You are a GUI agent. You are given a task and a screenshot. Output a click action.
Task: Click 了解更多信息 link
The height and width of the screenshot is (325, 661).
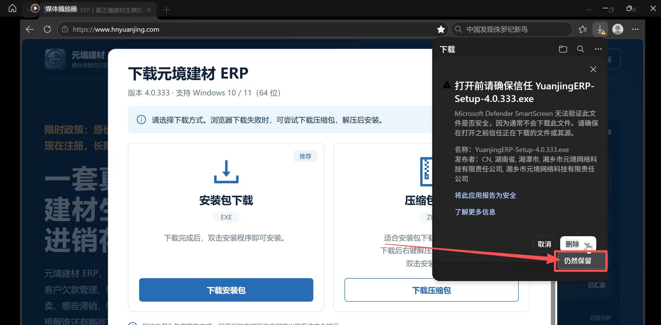click(x=475, y=212)
